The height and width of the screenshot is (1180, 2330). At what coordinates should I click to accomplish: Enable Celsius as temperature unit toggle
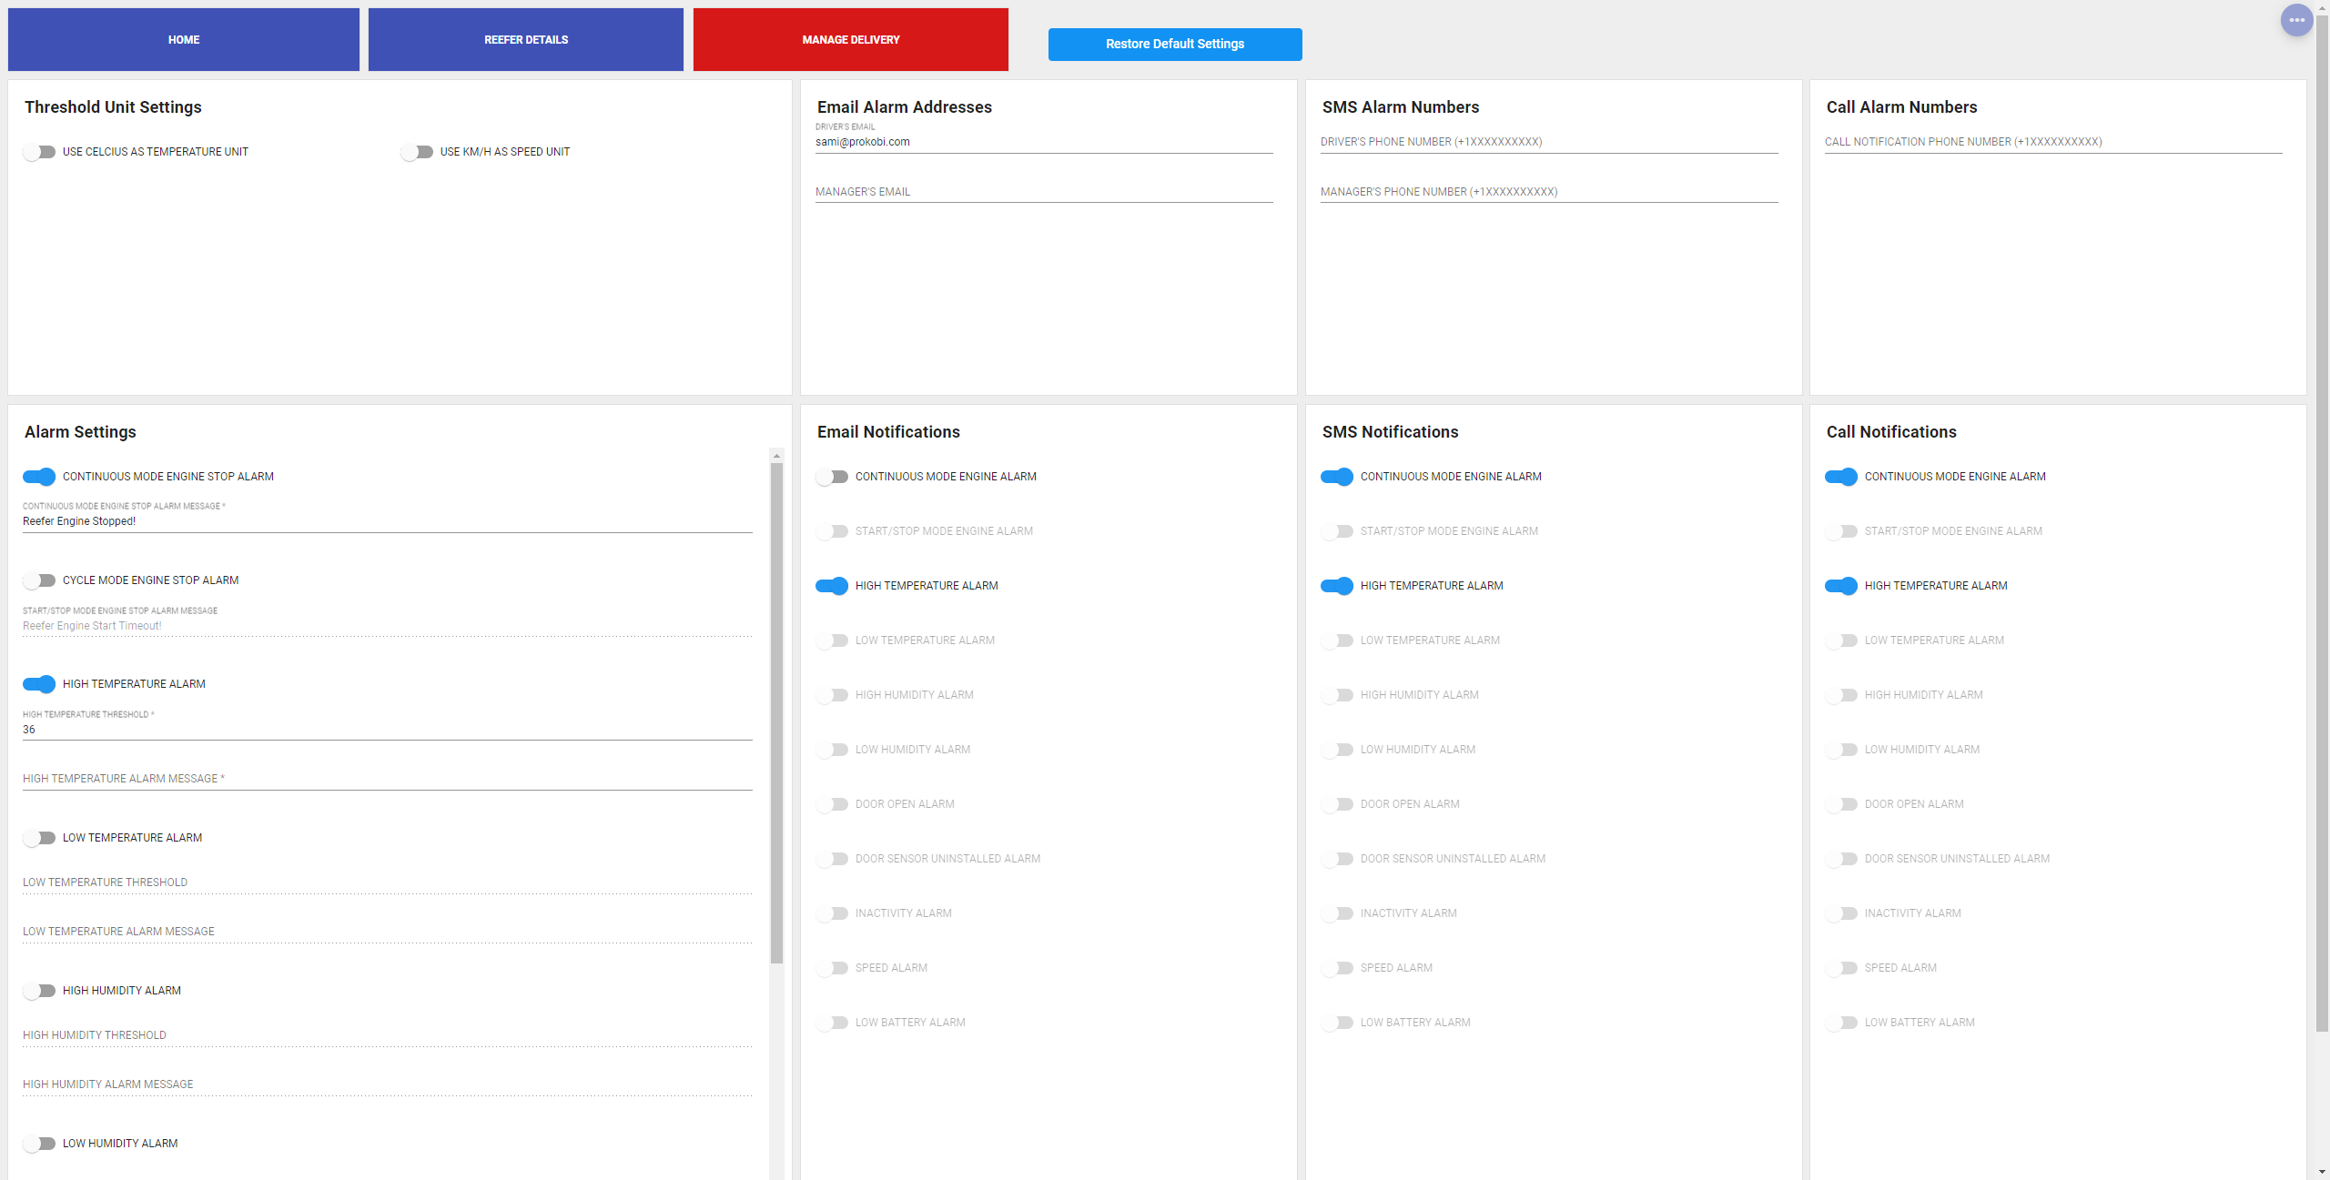pos(39,152)
